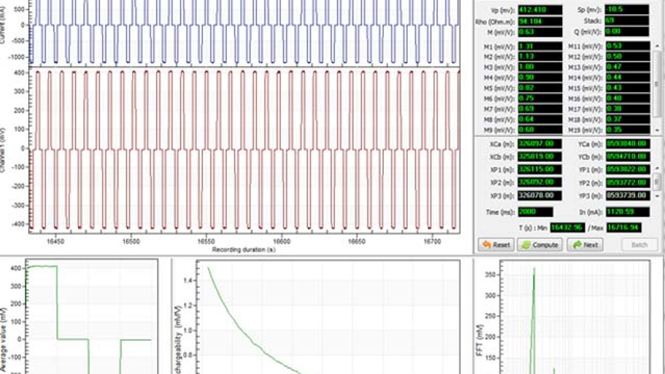Click the M values list scrollbar thumb
Viewport: 665px width, 374px height.
657,83
